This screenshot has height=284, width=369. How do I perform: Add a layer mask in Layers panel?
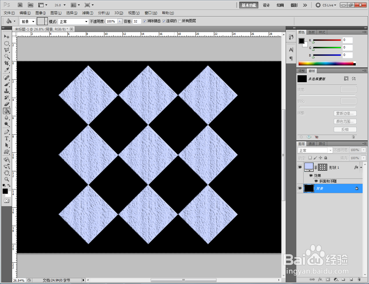(x=328, y=279)
